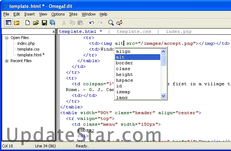This screenshot has height=151, width=231.
Task: Open the Help menu
Action: click(x=104, y=14)
